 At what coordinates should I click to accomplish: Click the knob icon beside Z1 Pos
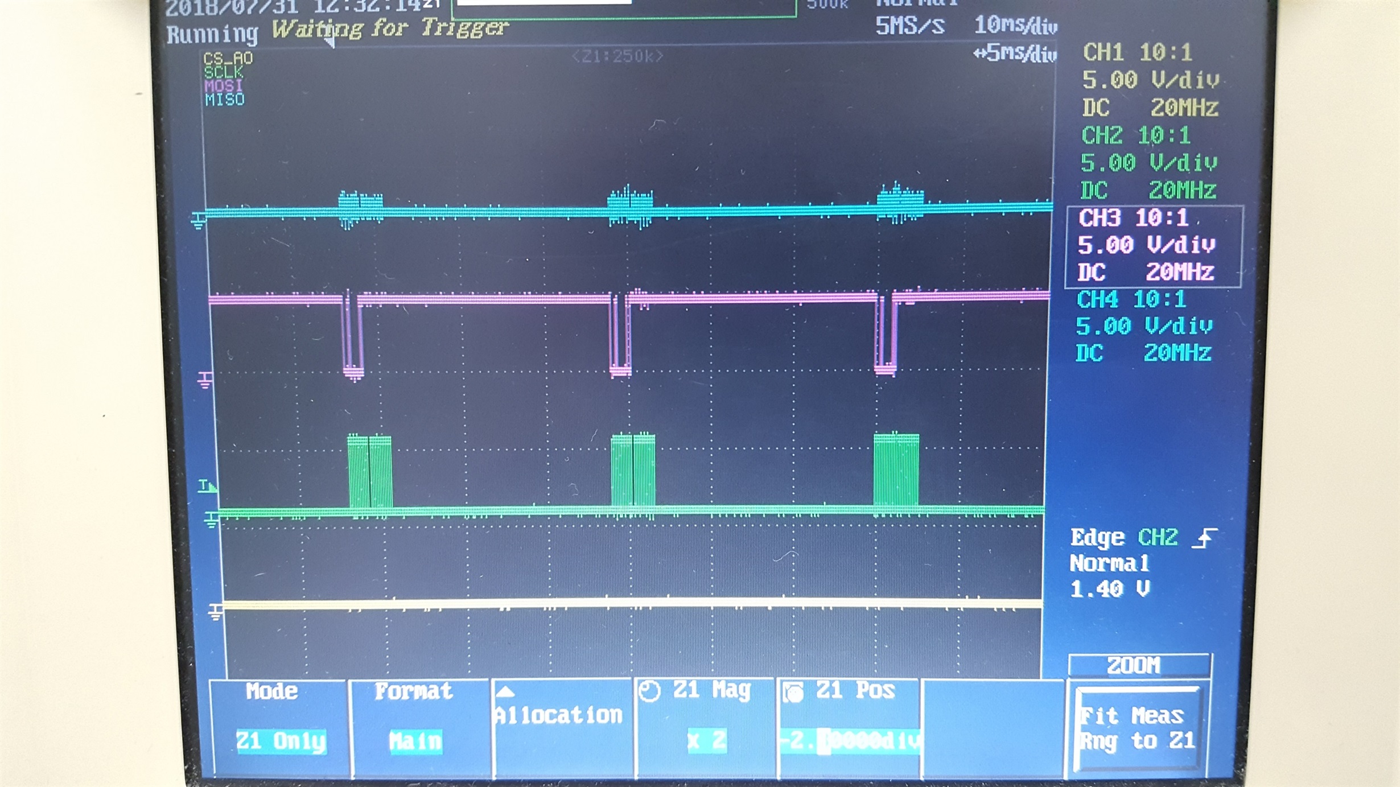(x=793, y=693)
